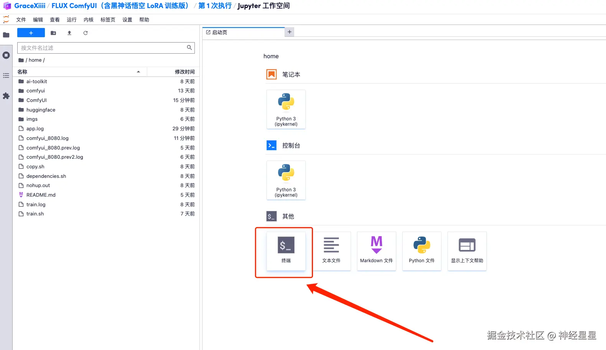Launch Python 3 notebook under 笔记本

click(286, 110)
